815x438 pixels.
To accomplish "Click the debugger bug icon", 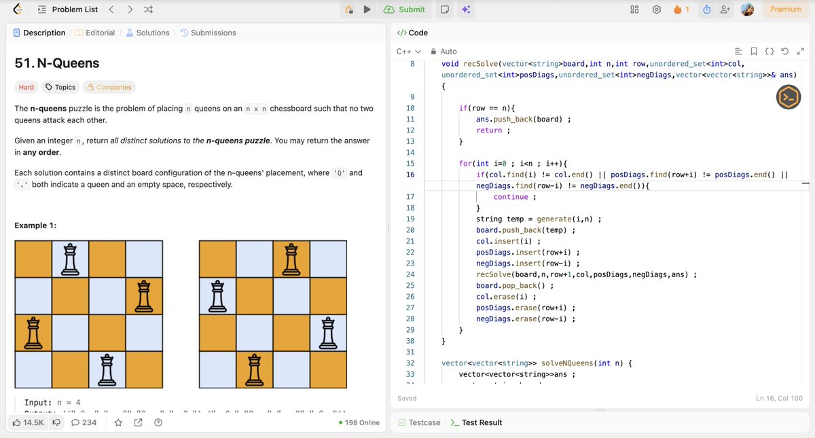I will 348,10.
